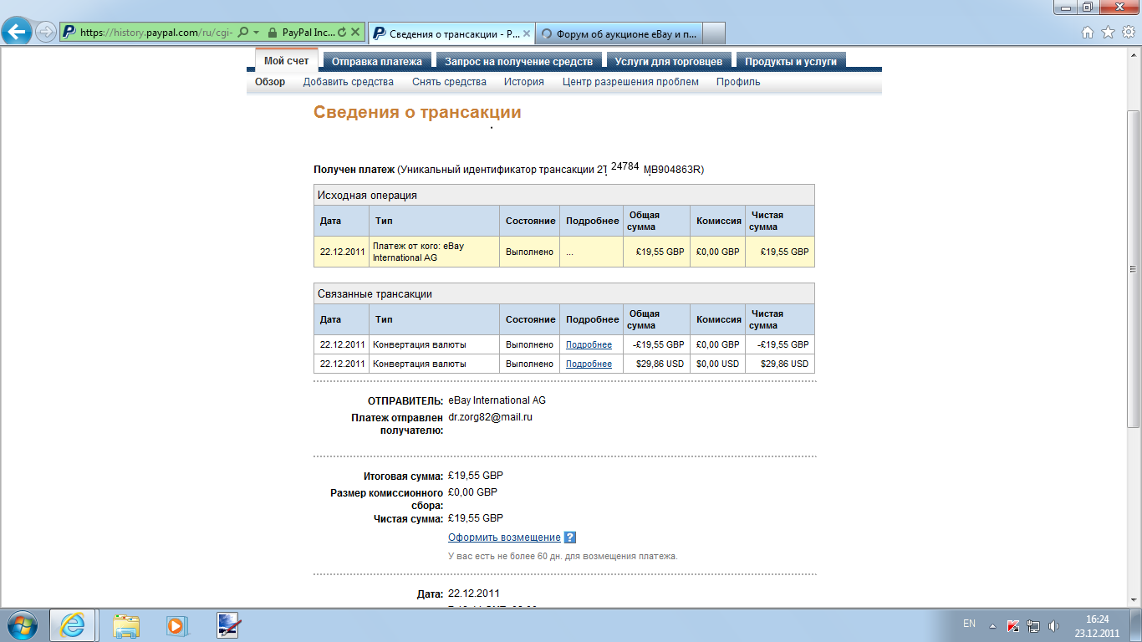Screen dimensions: 1142x642
Task: Click the scrollbar down arrow
Action: (1134, 601)
